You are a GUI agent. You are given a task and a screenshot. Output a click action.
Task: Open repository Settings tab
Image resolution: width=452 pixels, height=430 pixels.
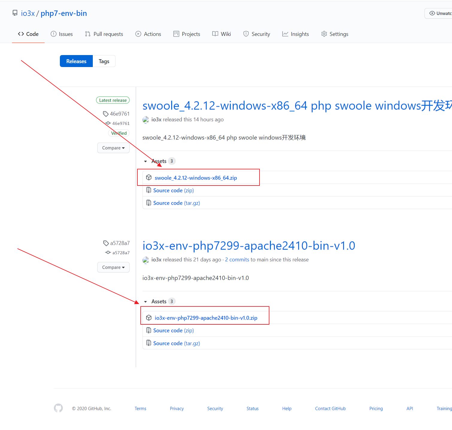[x=335, y=34]
